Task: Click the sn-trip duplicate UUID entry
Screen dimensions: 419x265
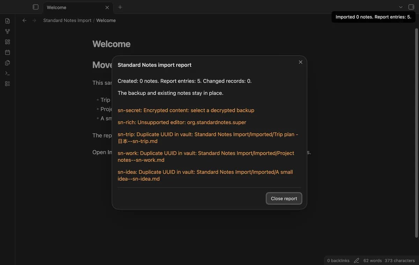Action: 208,138
